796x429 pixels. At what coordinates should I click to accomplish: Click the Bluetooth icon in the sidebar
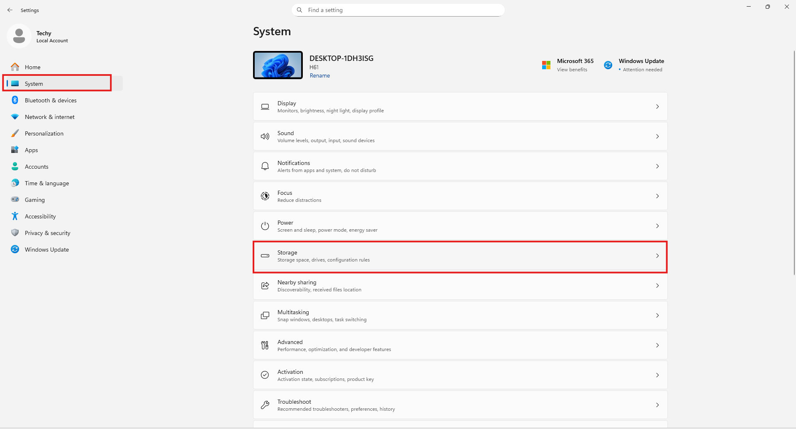pos(15,100)
